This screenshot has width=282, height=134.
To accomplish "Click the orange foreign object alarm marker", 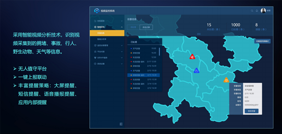I will [226, 80].
